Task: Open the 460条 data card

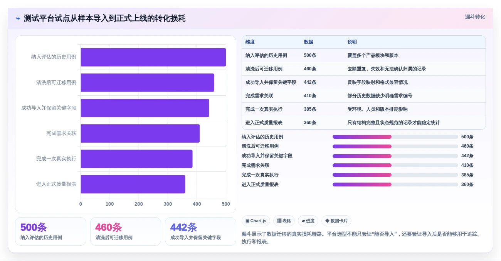Action: coord(126,231)
